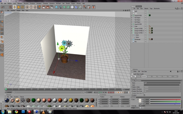The height and width of the screenshot is (114, 183).
Task: Switch to the Details tab
Action: pos(149,76)
